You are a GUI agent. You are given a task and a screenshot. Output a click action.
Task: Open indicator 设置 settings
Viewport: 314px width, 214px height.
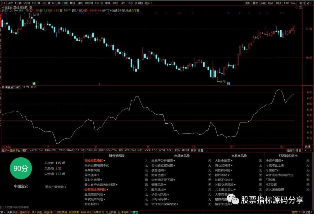[200, 150]
